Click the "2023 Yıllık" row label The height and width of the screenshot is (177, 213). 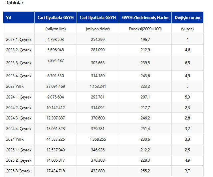(x=15, y=86)
